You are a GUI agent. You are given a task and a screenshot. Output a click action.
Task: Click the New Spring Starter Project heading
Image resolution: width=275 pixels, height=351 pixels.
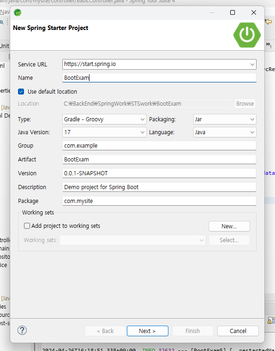[51, 28]
